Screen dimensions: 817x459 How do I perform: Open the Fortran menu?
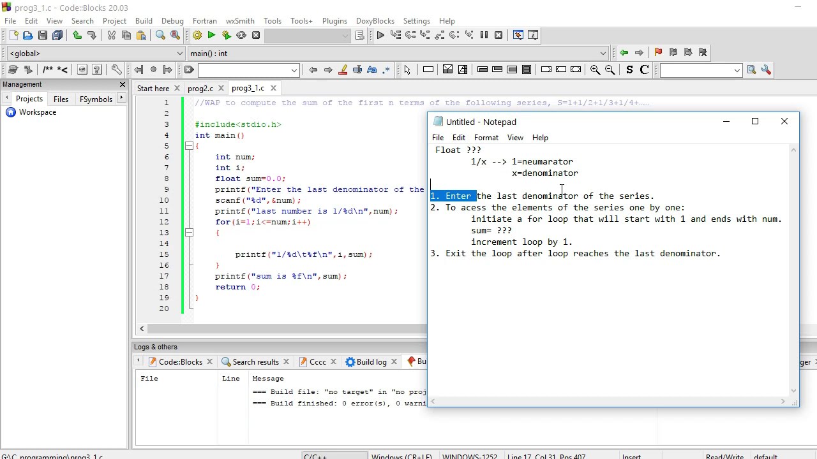pos(204,21)
